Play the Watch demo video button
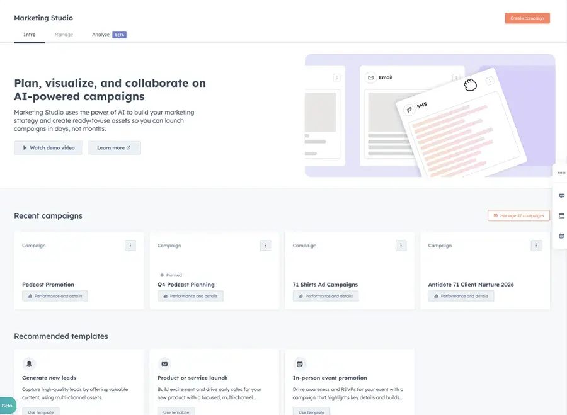This screenshot has width=567, height=415. 49,148
